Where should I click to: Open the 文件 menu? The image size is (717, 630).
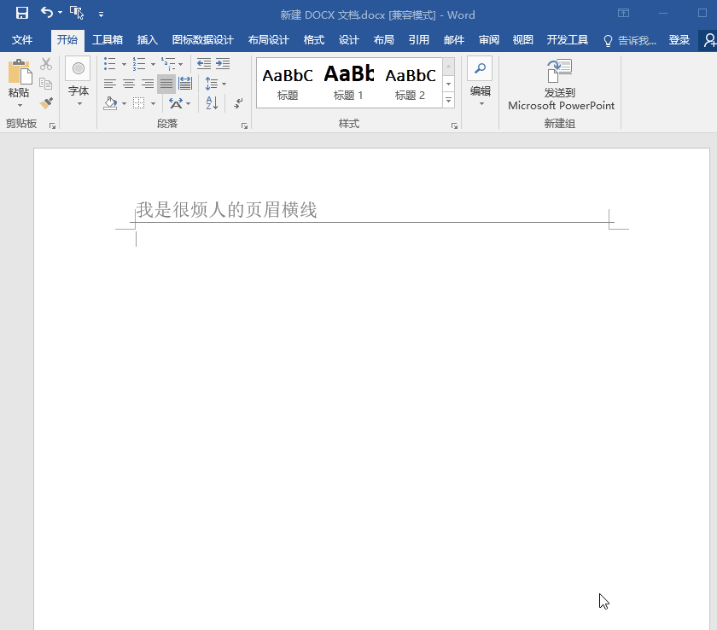click(x=23, y=39)
